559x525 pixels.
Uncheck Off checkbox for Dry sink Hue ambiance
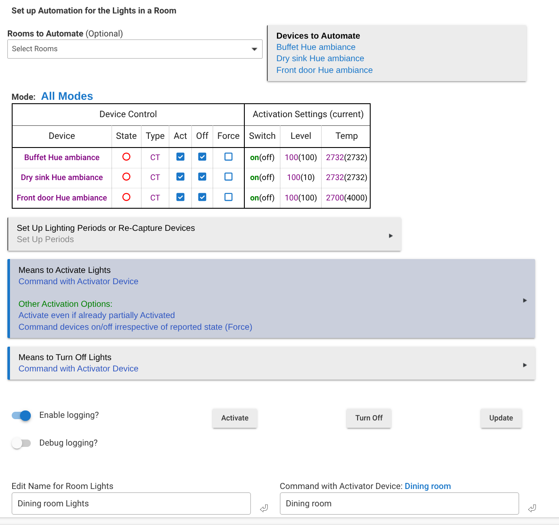coord(202,177)
